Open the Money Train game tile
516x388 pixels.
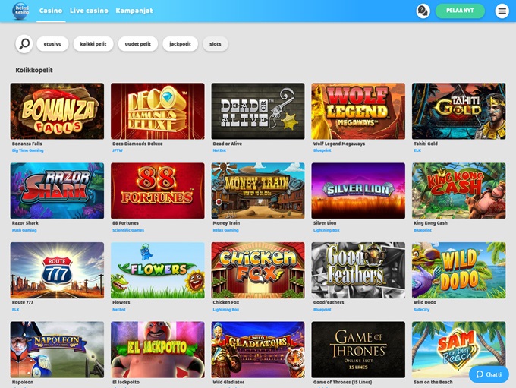point(258,191)
